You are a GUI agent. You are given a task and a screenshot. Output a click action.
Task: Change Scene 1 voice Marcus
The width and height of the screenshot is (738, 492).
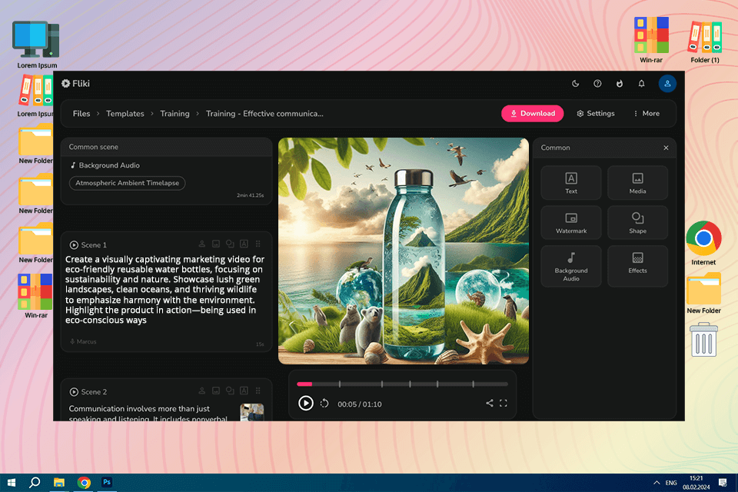point(83,341)
